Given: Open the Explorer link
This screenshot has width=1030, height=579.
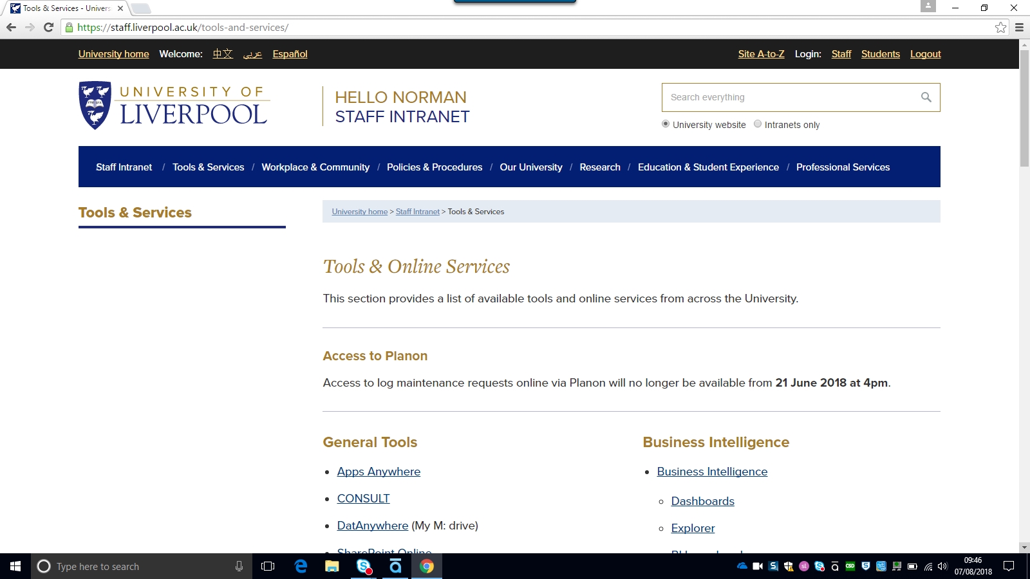Looking at the screenshot, I should click(x=693, y=528).
